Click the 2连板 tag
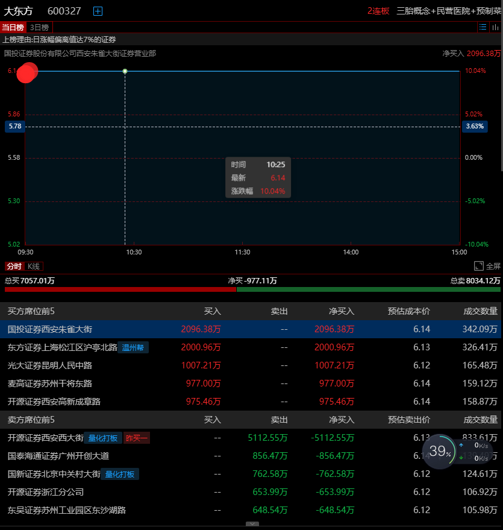The height and width of the screenshot is (530, 503). (x=378, y=11)
